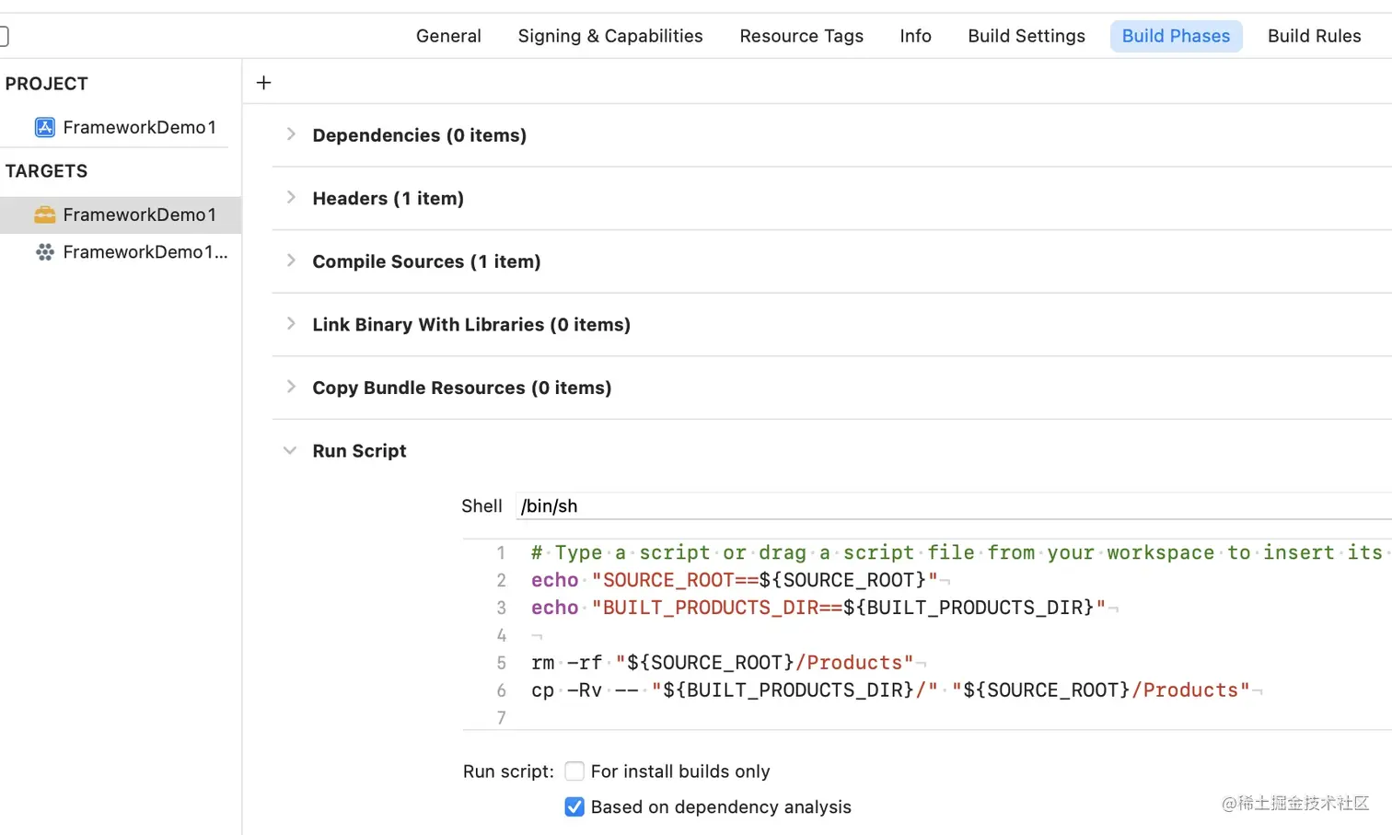The width and height of the screenshot is (1392, 835).
Task: Enable For install builds only checkbox
Action: 574,771
